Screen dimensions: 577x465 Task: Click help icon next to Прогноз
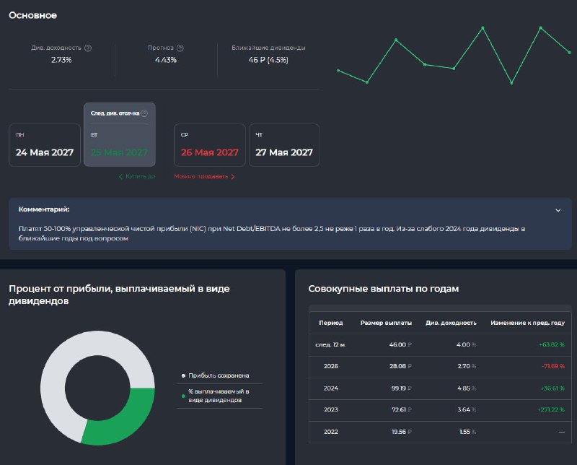point(180,48)
